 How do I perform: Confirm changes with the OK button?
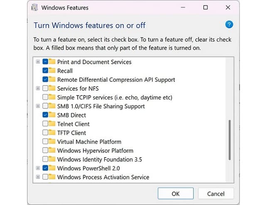click(176, 194)
